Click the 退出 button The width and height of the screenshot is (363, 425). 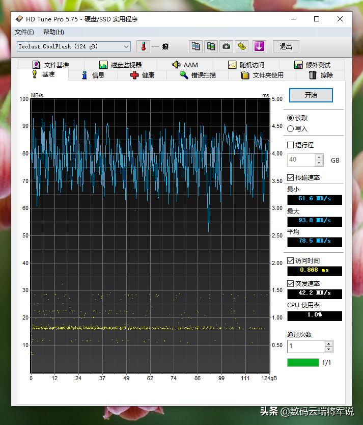coord(286,46)
